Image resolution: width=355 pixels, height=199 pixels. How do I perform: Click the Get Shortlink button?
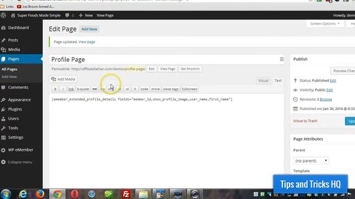[x=190, y=69]
